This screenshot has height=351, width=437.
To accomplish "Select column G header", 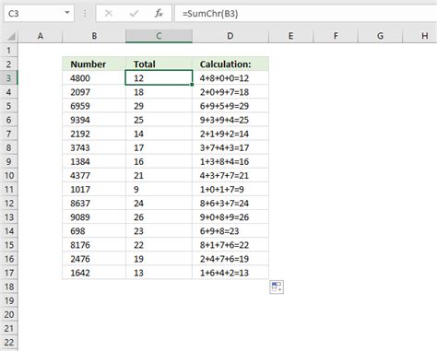I will click(x=380, y=36).
